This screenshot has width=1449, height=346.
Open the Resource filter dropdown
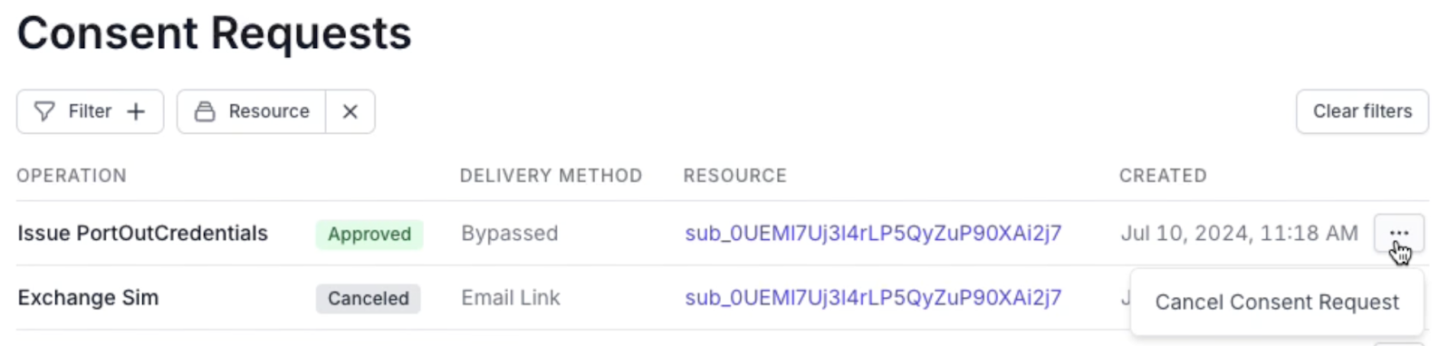252,111
